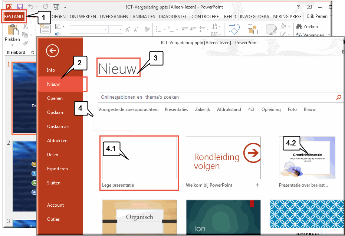Switch to the ANIMATIES tab
Viewport: 345px width, 236px height.
coord(144,16)
